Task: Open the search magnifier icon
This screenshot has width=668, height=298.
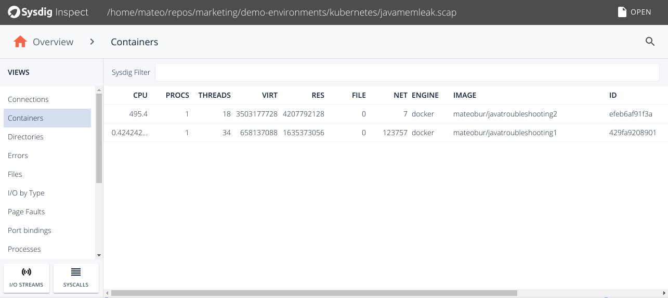Action: (x=650, y=42)
